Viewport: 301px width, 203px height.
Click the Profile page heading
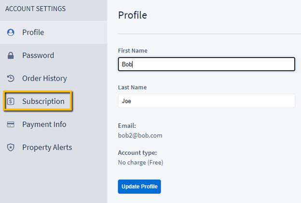coord(132,15)
